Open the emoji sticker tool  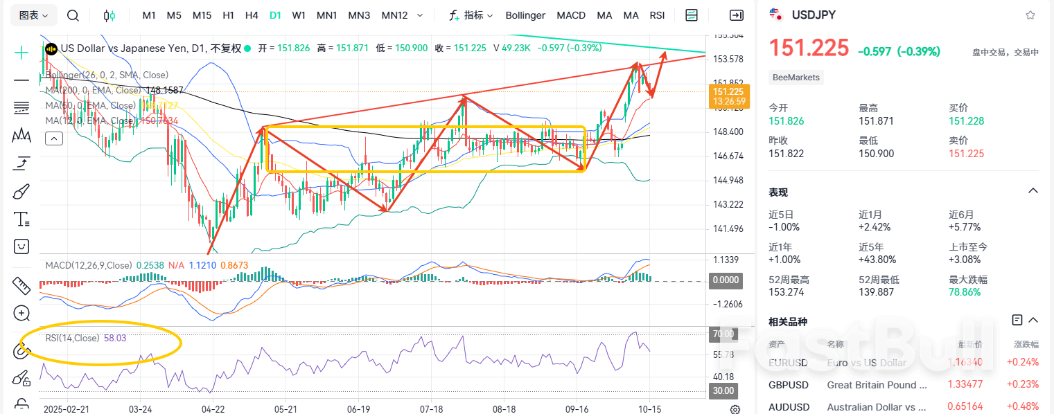[x=21, y=246]
